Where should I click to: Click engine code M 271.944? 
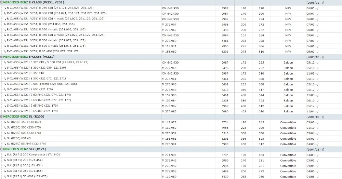169,155
